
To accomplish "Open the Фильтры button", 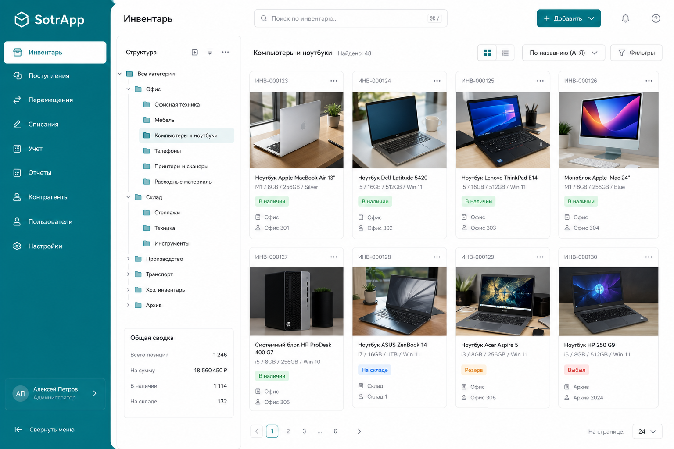I will 636,53.
